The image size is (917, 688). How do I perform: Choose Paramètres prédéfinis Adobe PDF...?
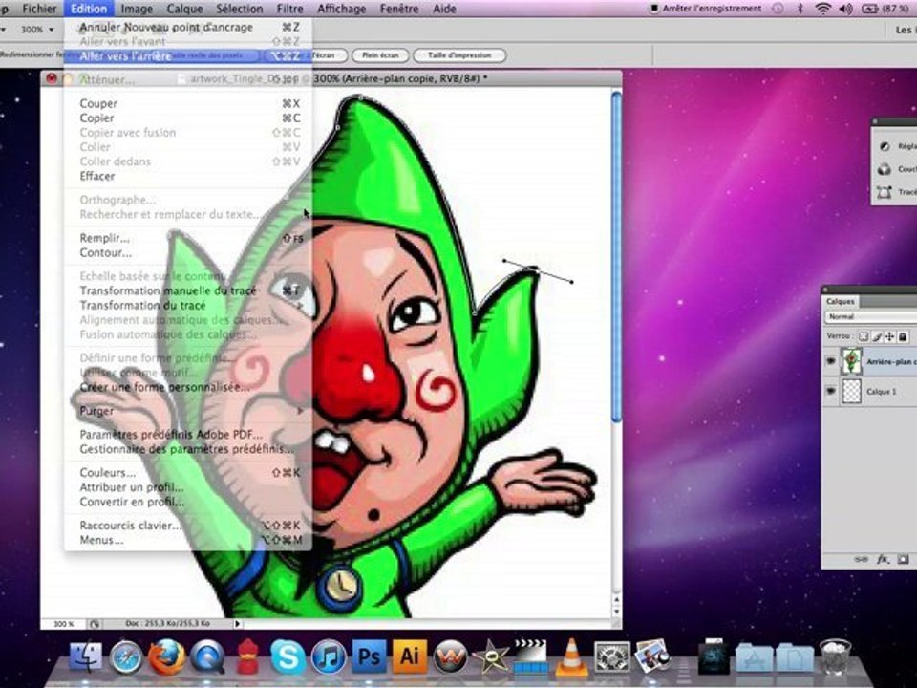[x=188, y=435]
